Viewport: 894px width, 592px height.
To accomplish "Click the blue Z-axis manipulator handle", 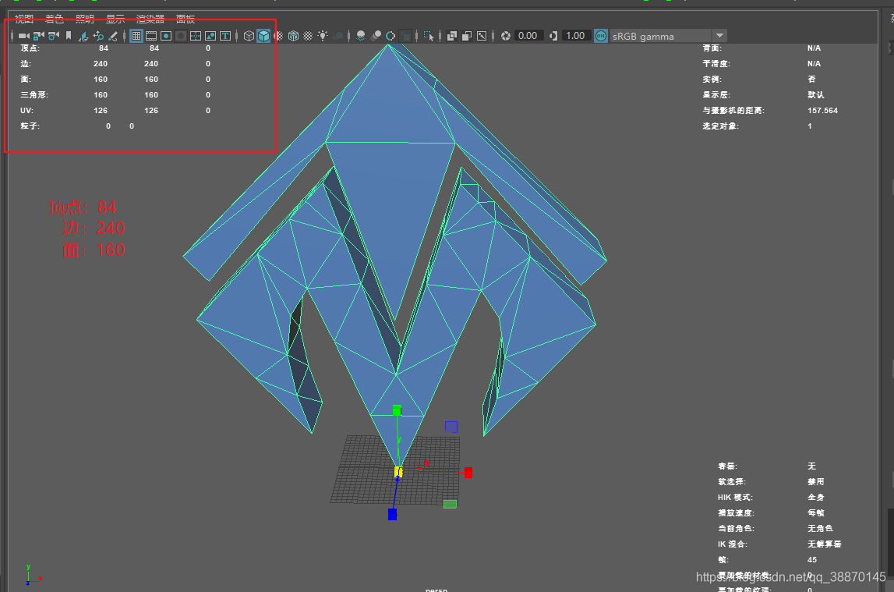I will click(x=392, y=515).
